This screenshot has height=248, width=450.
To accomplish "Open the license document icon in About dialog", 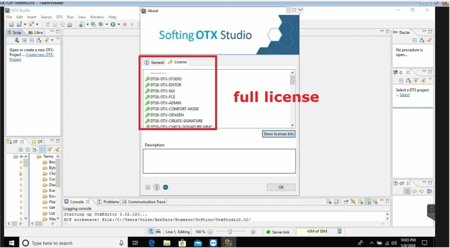I will pyautogui.click(x=148, y=187).
